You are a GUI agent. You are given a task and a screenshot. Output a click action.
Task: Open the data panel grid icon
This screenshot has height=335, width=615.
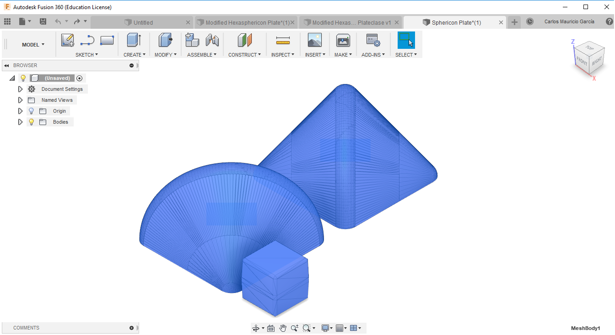[x=7, y=21]
